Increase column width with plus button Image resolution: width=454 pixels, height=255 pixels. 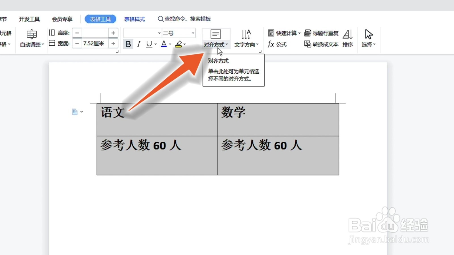coord(113,43)
